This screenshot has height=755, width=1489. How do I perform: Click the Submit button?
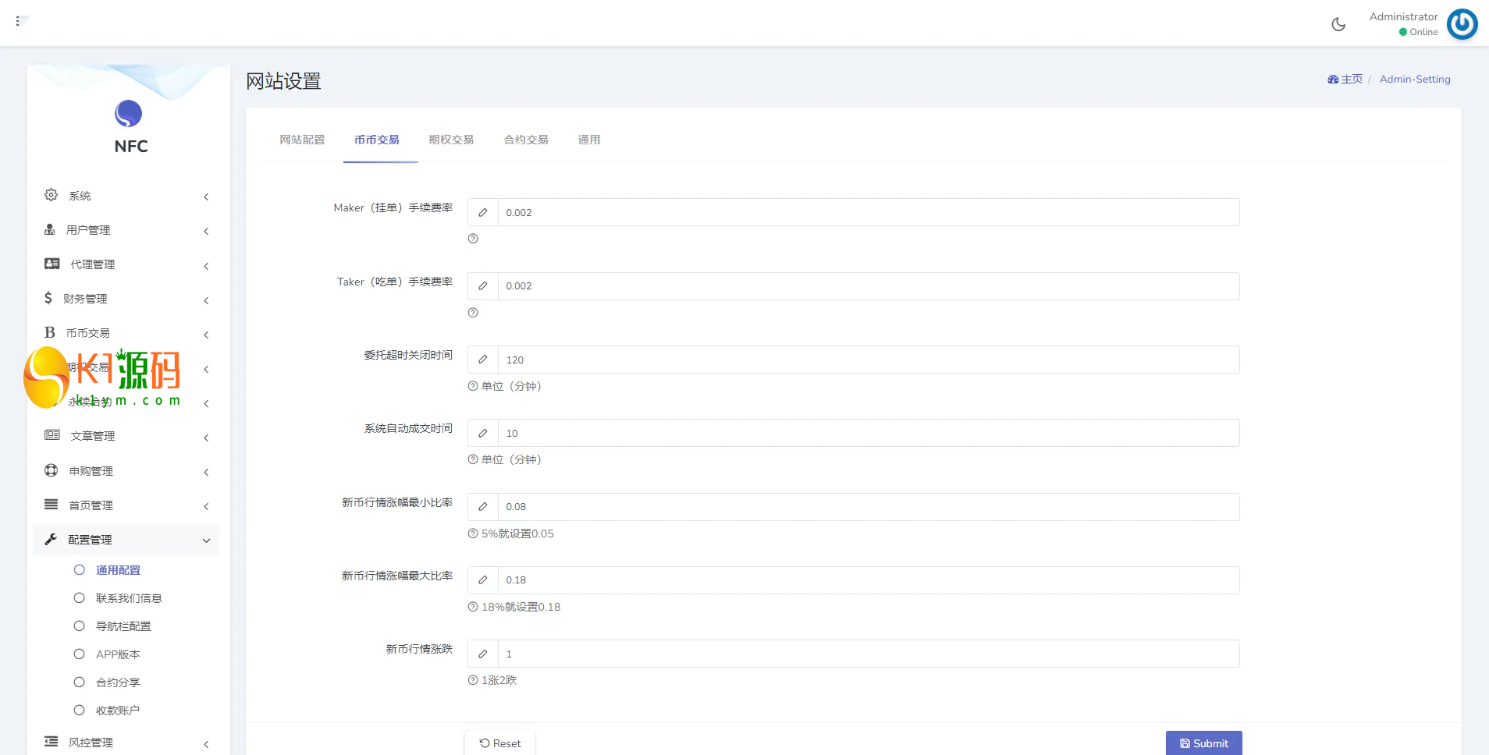(x=1203, y=743)
